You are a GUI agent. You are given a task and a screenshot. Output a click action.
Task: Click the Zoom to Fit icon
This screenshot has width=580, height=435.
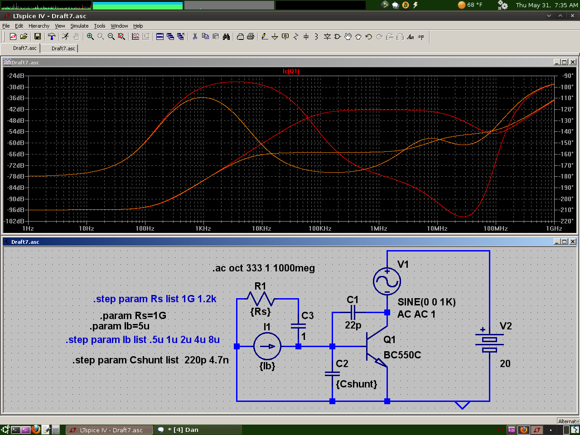[x=121, y=37]
